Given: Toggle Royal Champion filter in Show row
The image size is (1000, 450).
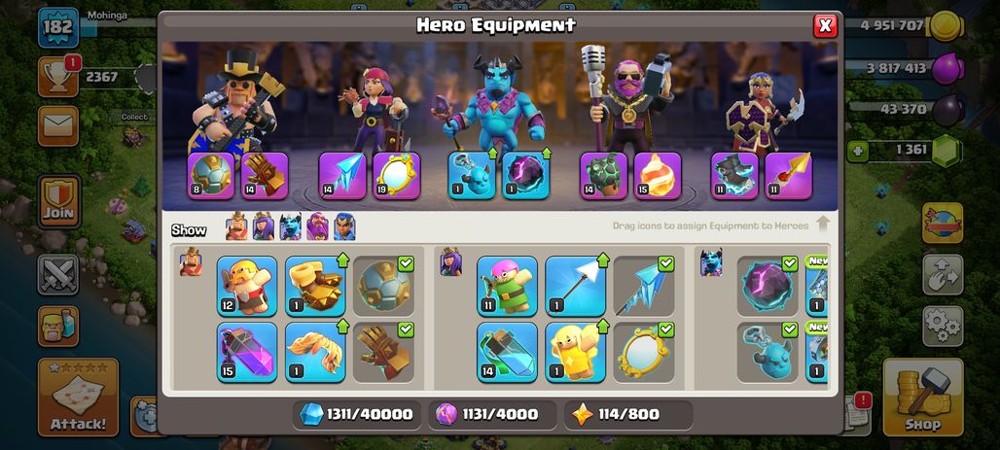Looking at the screenshot, I should [x=344, y=226].
